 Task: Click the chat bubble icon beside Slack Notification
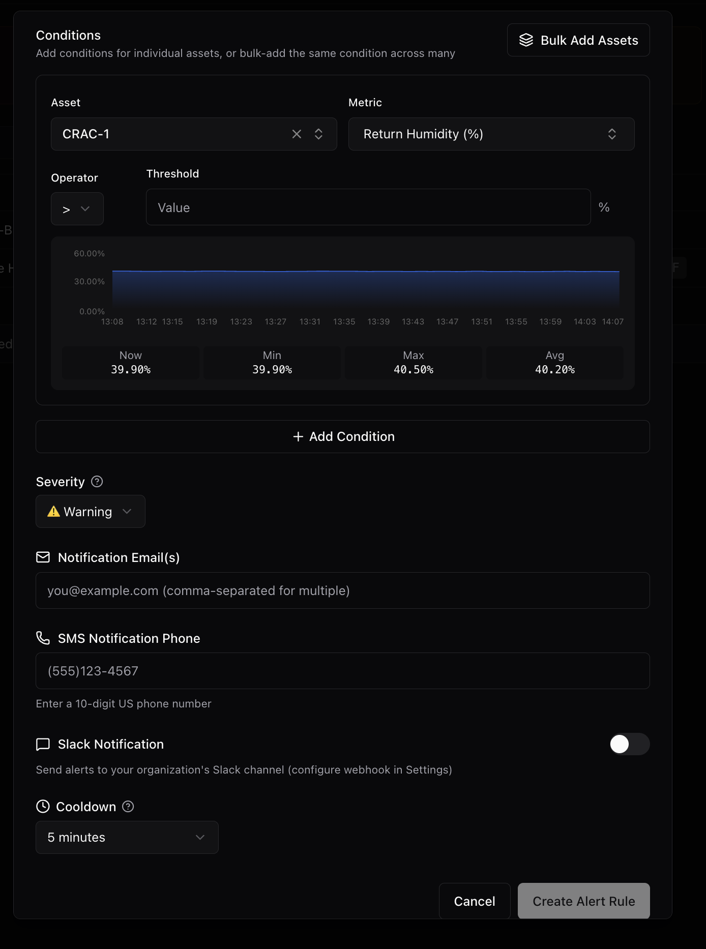click(x=43, y=744)
